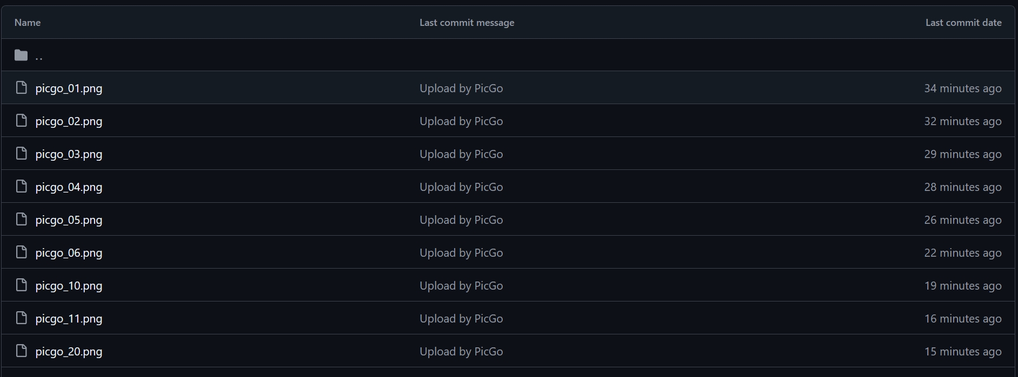Image resolution: width=1018 pixels, height=377 pixels.
Task: View the commit message for picgo_20.png
Action: coord(461,352)
